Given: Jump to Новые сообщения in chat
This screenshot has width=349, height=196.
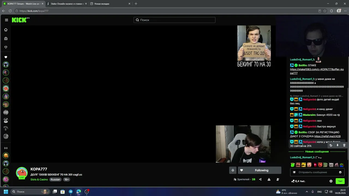Looking at the screenshot, I should coord(317,152).
